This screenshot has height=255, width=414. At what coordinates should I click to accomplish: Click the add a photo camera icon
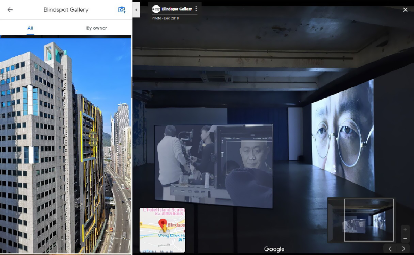click(122, 10)
